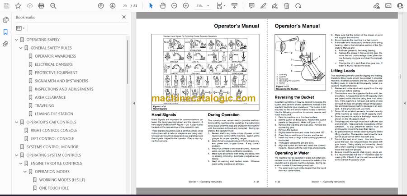Click the Reversing the Bucket figure
The height and width of the screenshot is (196, 407).
click(x=300, y=63)
